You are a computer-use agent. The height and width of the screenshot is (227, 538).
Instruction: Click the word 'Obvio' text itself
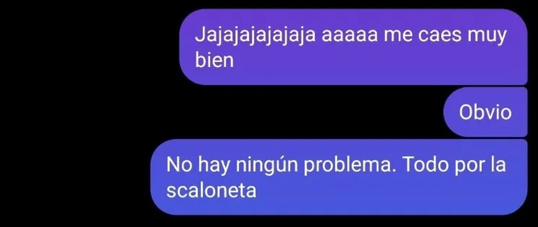[x=485, y=112]
